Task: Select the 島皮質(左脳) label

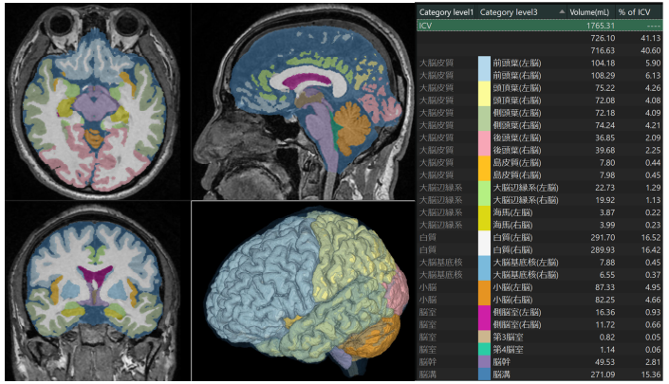Action: [x=516, y=163]
